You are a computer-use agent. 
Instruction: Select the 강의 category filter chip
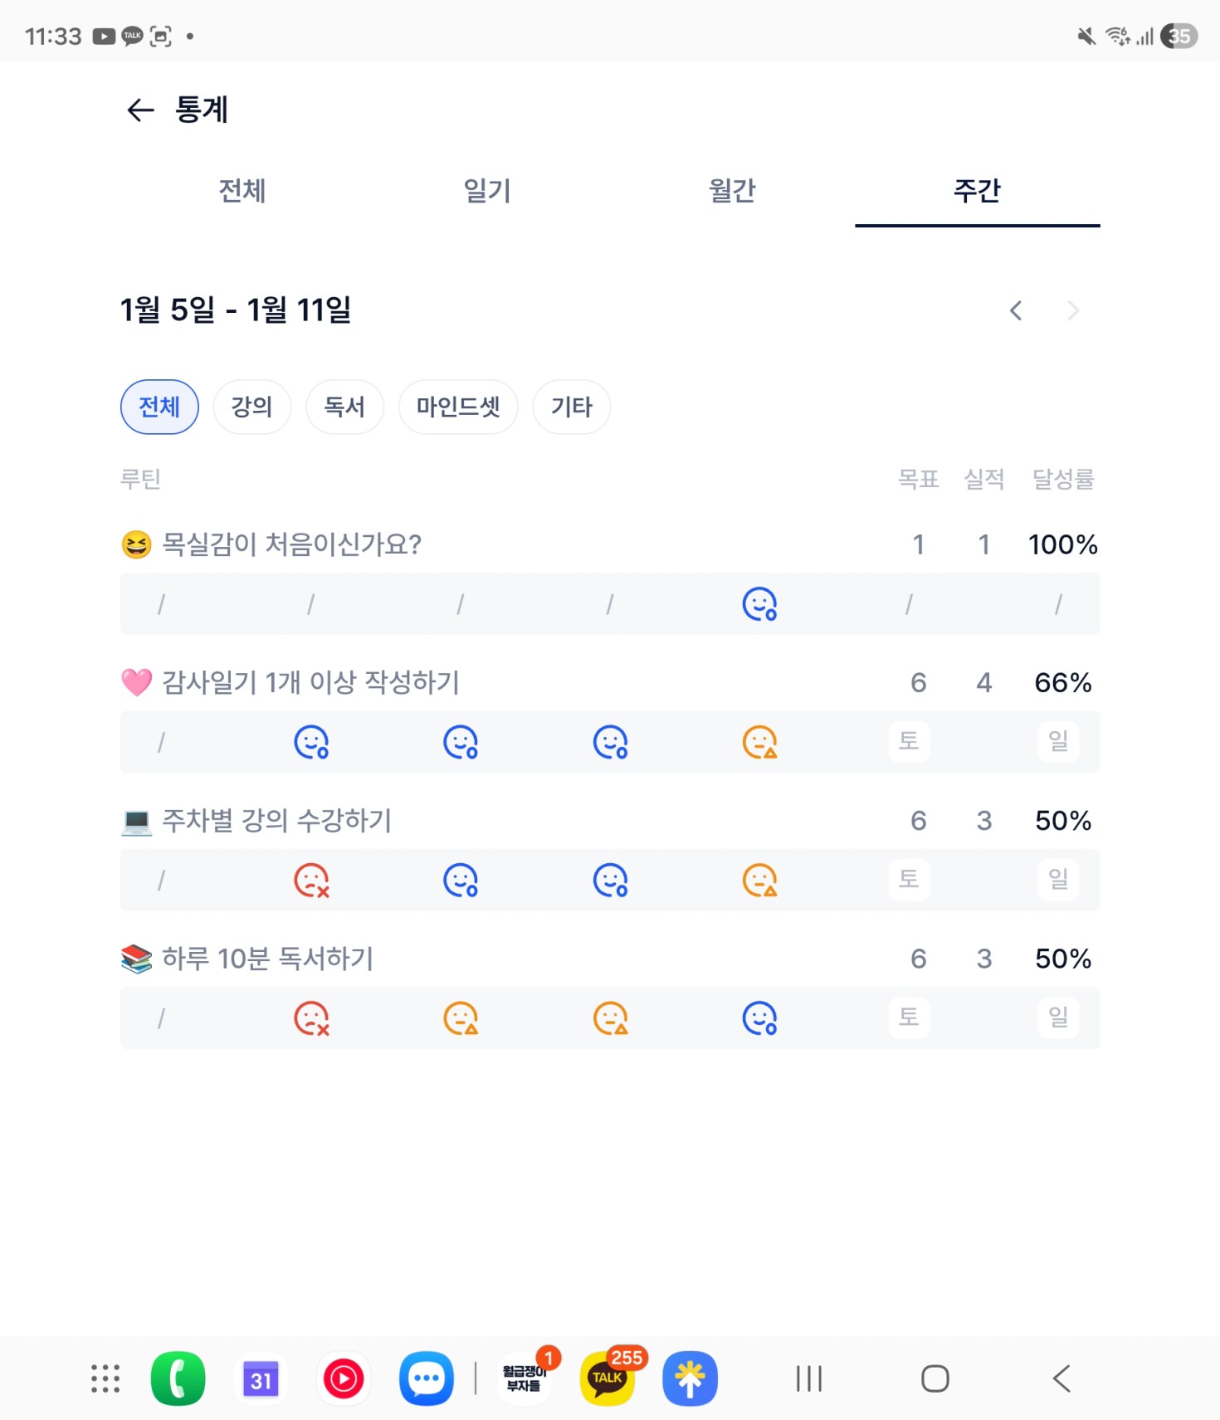pos(251,407)
